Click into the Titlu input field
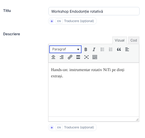The width and height of the screenshot is (145, 138). point(94,11)
